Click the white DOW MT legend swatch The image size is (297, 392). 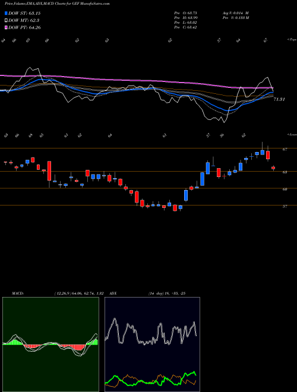[x=6, y=21]
